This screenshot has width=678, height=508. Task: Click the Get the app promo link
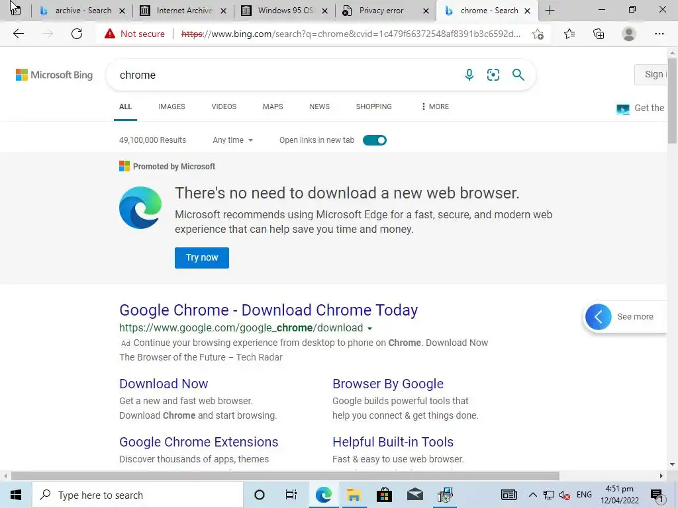pyautogui.click(x=641, y=108)
